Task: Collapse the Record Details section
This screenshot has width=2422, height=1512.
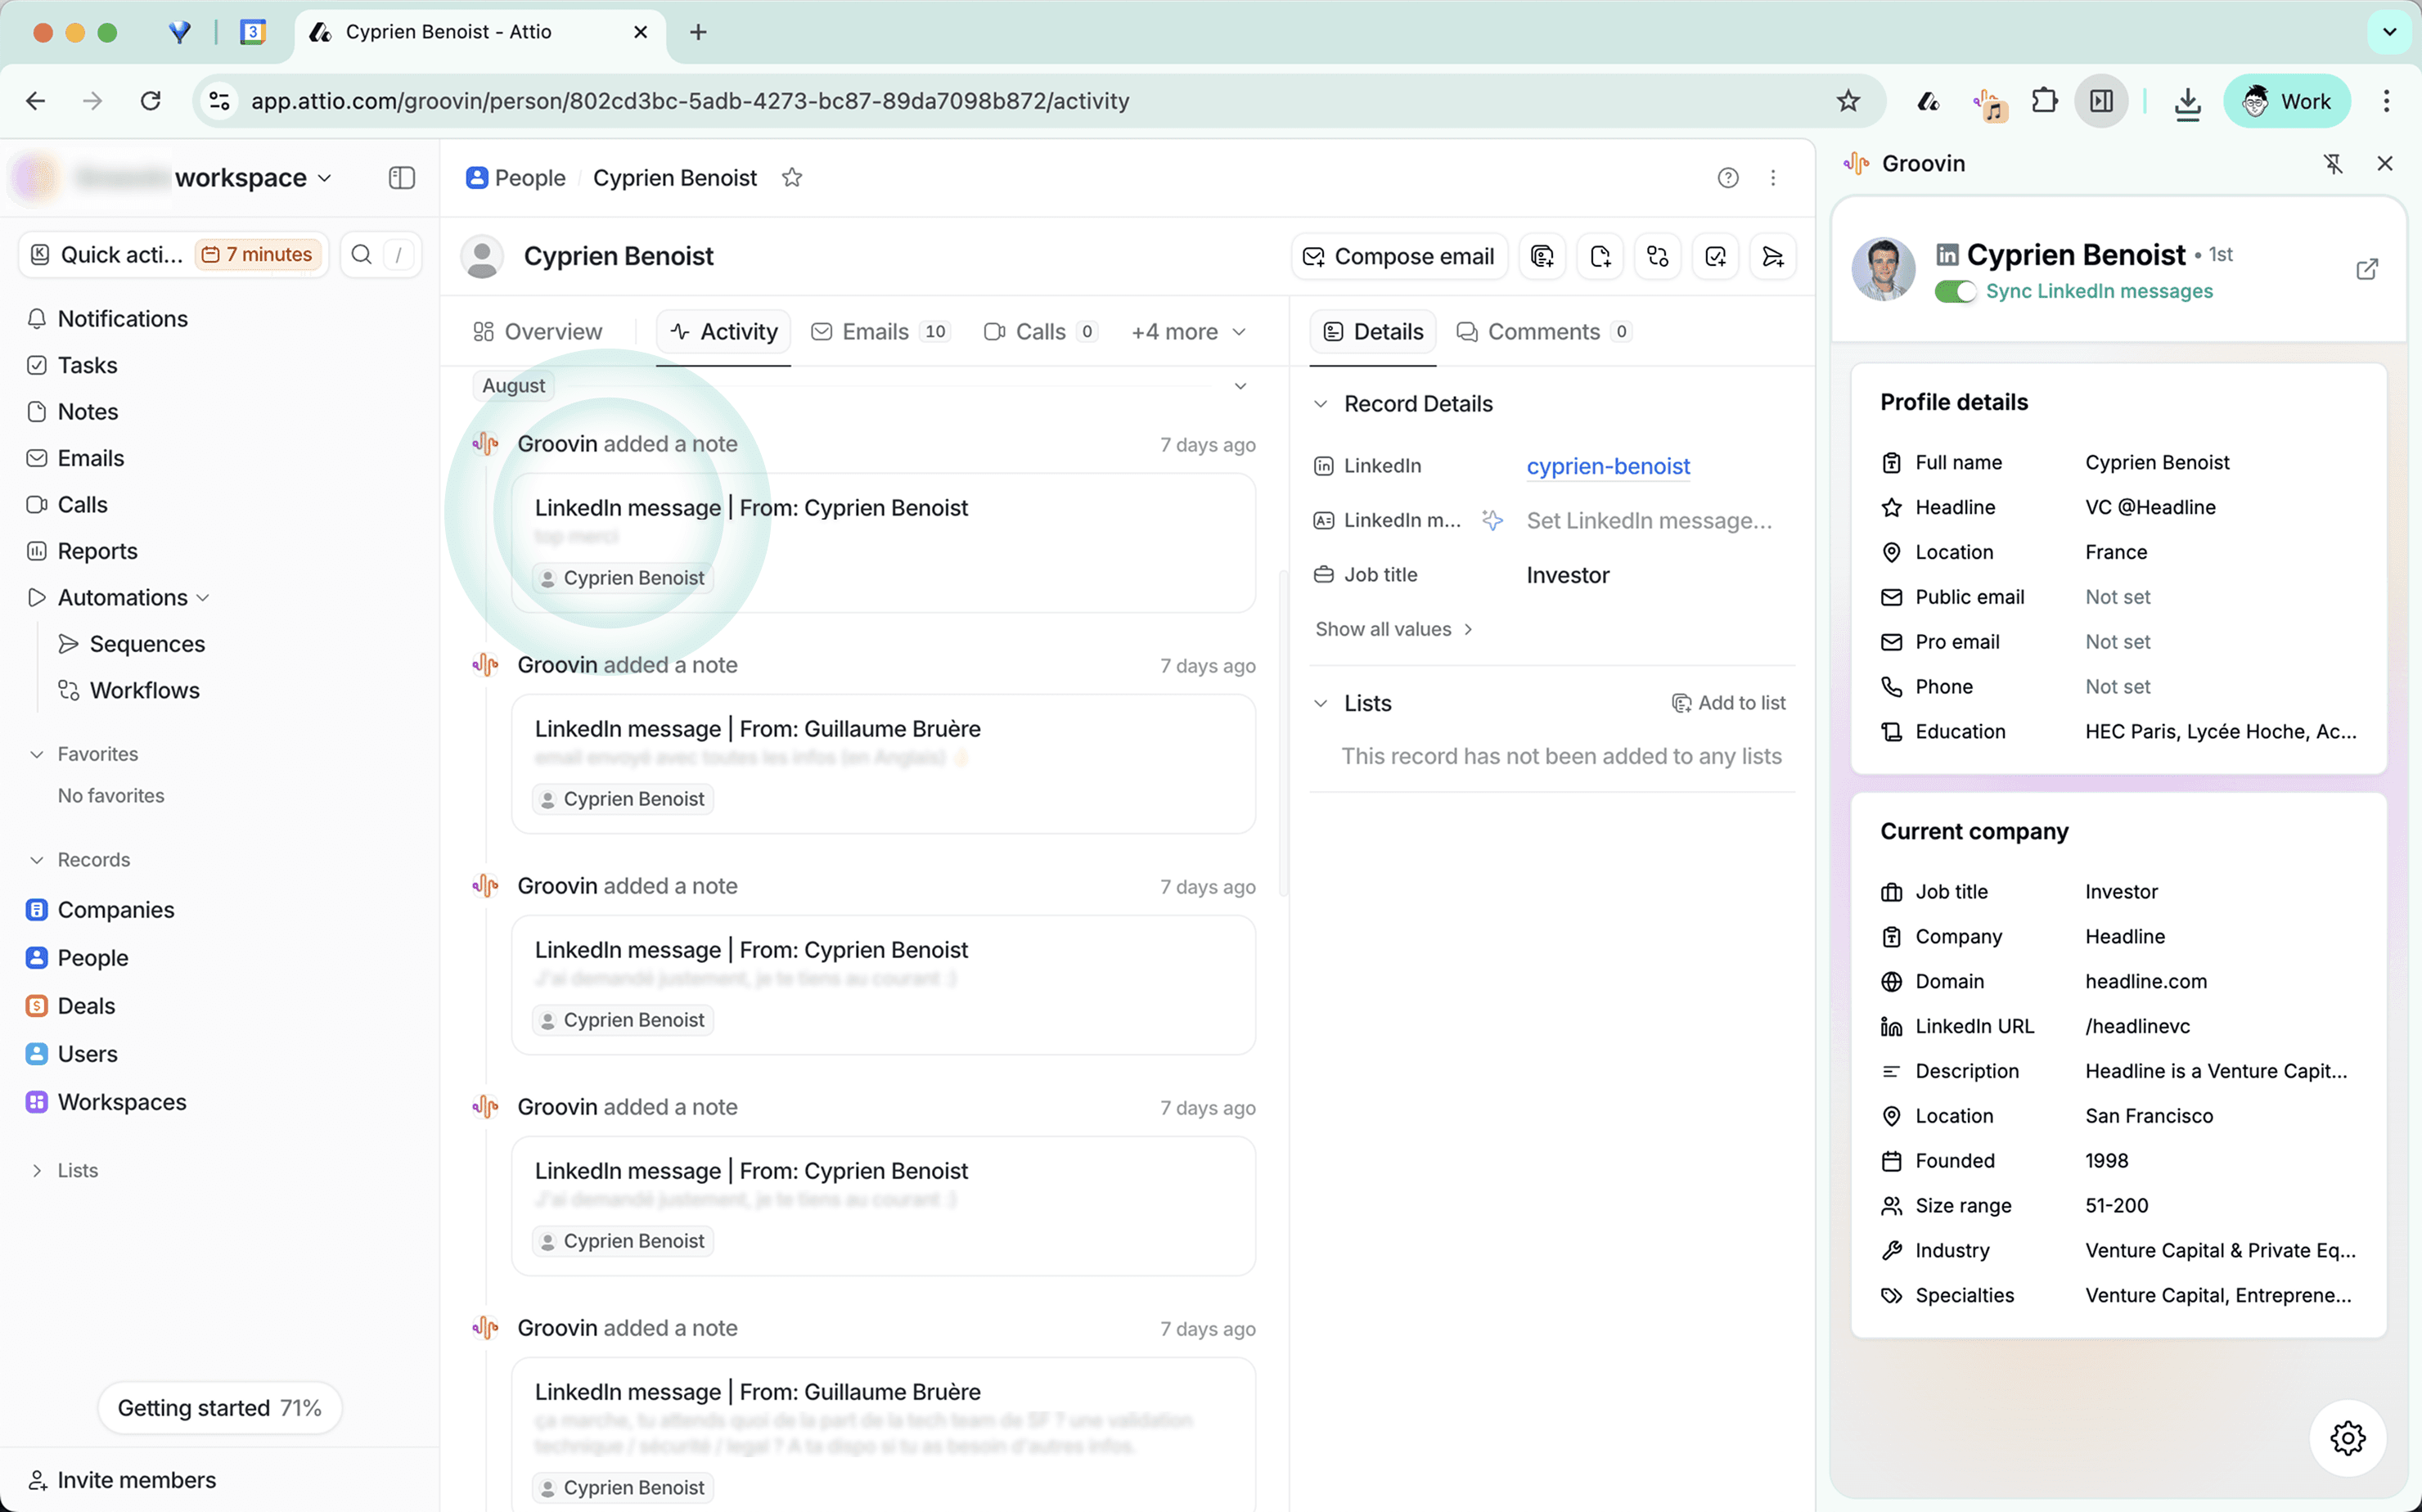Action: pos(1320,404)
